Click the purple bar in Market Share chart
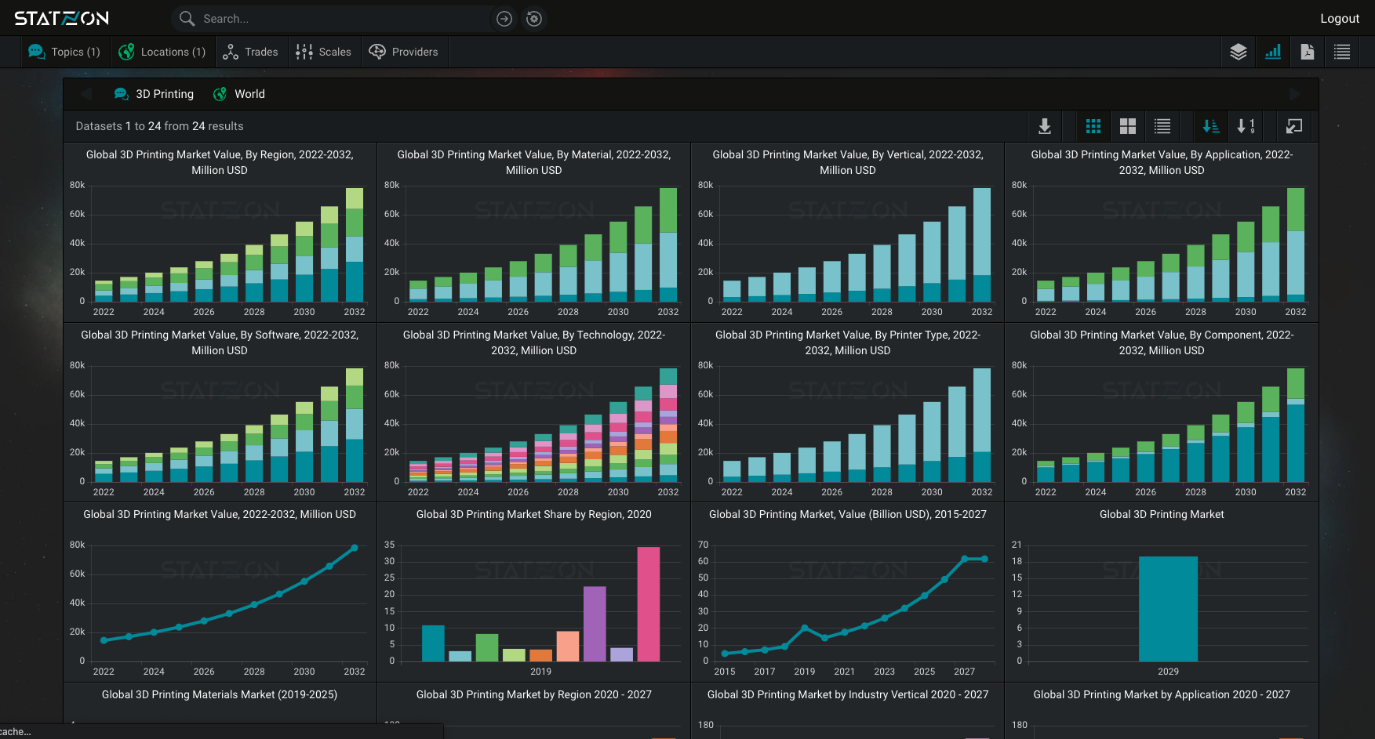This screenshot has width=1375, height=739. pos(595,624)
